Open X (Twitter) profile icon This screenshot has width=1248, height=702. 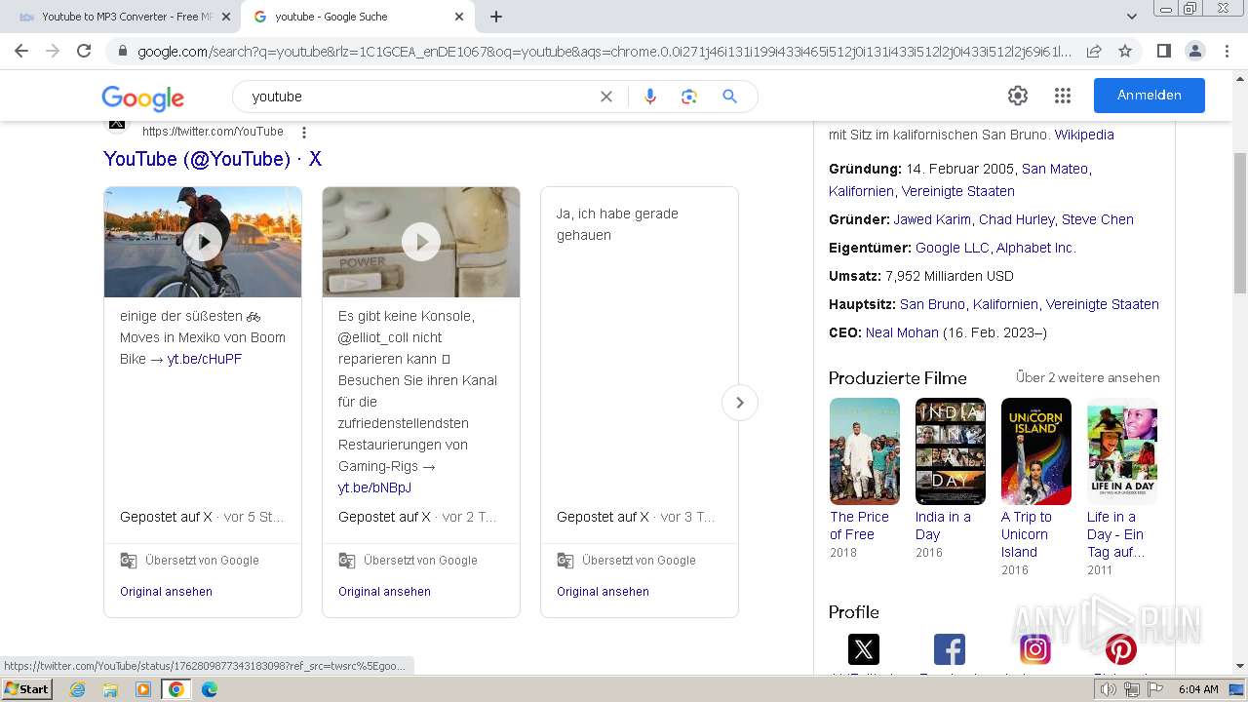tap(864, 649)
